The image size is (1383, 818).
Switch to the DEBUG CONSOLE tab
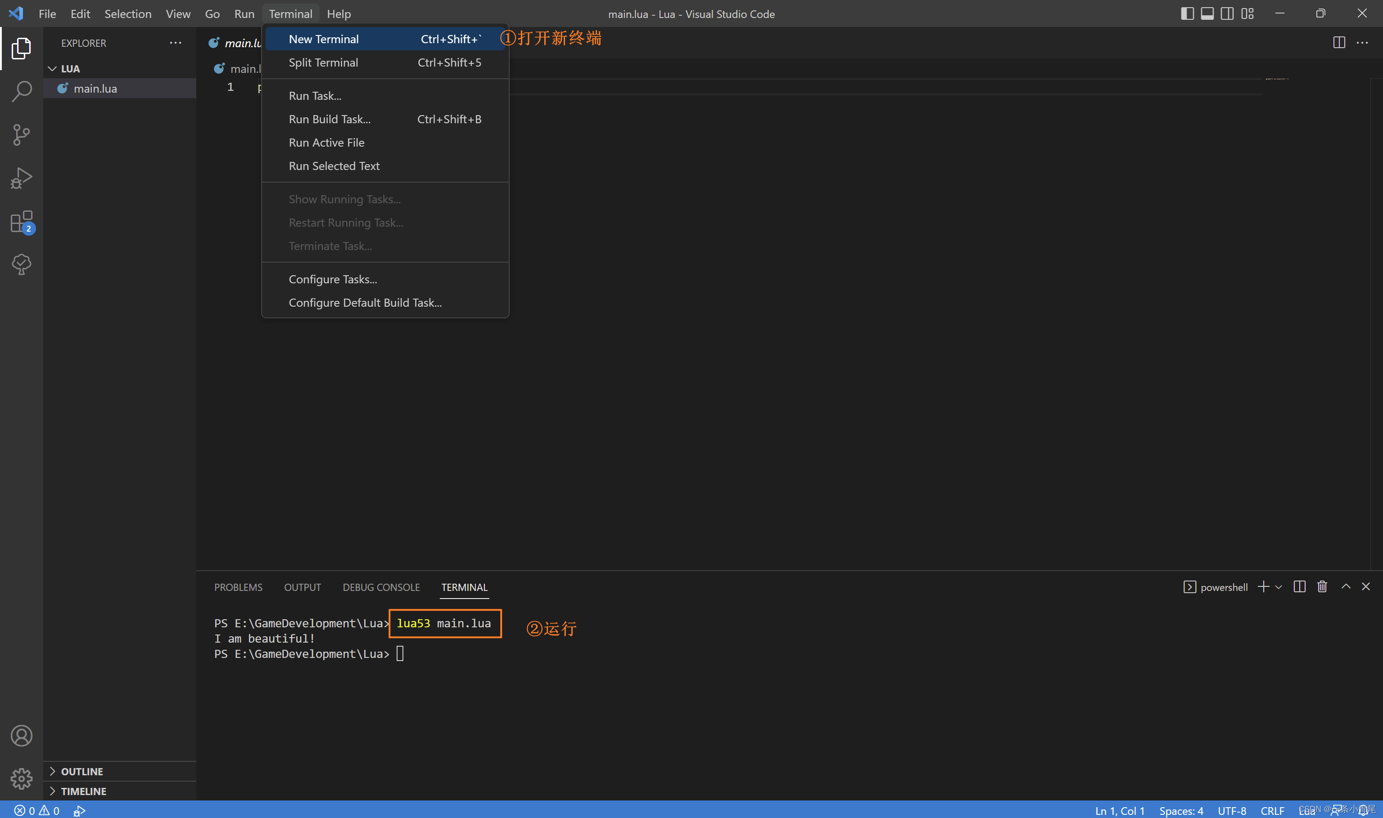(x=381, y=587)
